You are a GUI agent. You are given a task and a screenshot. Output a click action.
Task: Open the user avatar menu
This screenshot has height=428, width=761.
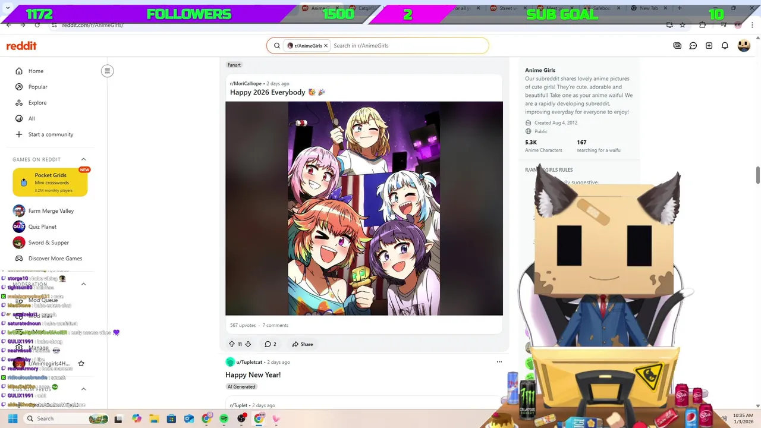[744, 46]
